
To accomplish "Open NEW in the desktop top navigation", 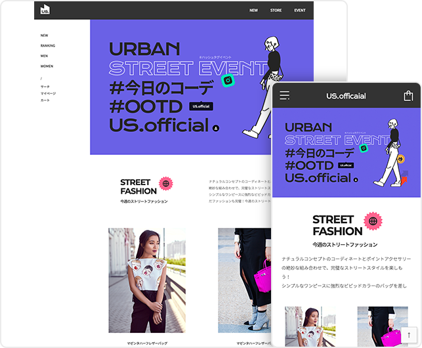I will pyautogui.click(x=253, y=11).
